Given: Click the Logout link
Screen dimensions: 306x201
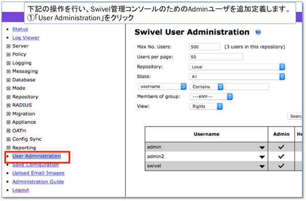Looking at the screenshot, I should [x=21, y=190].
